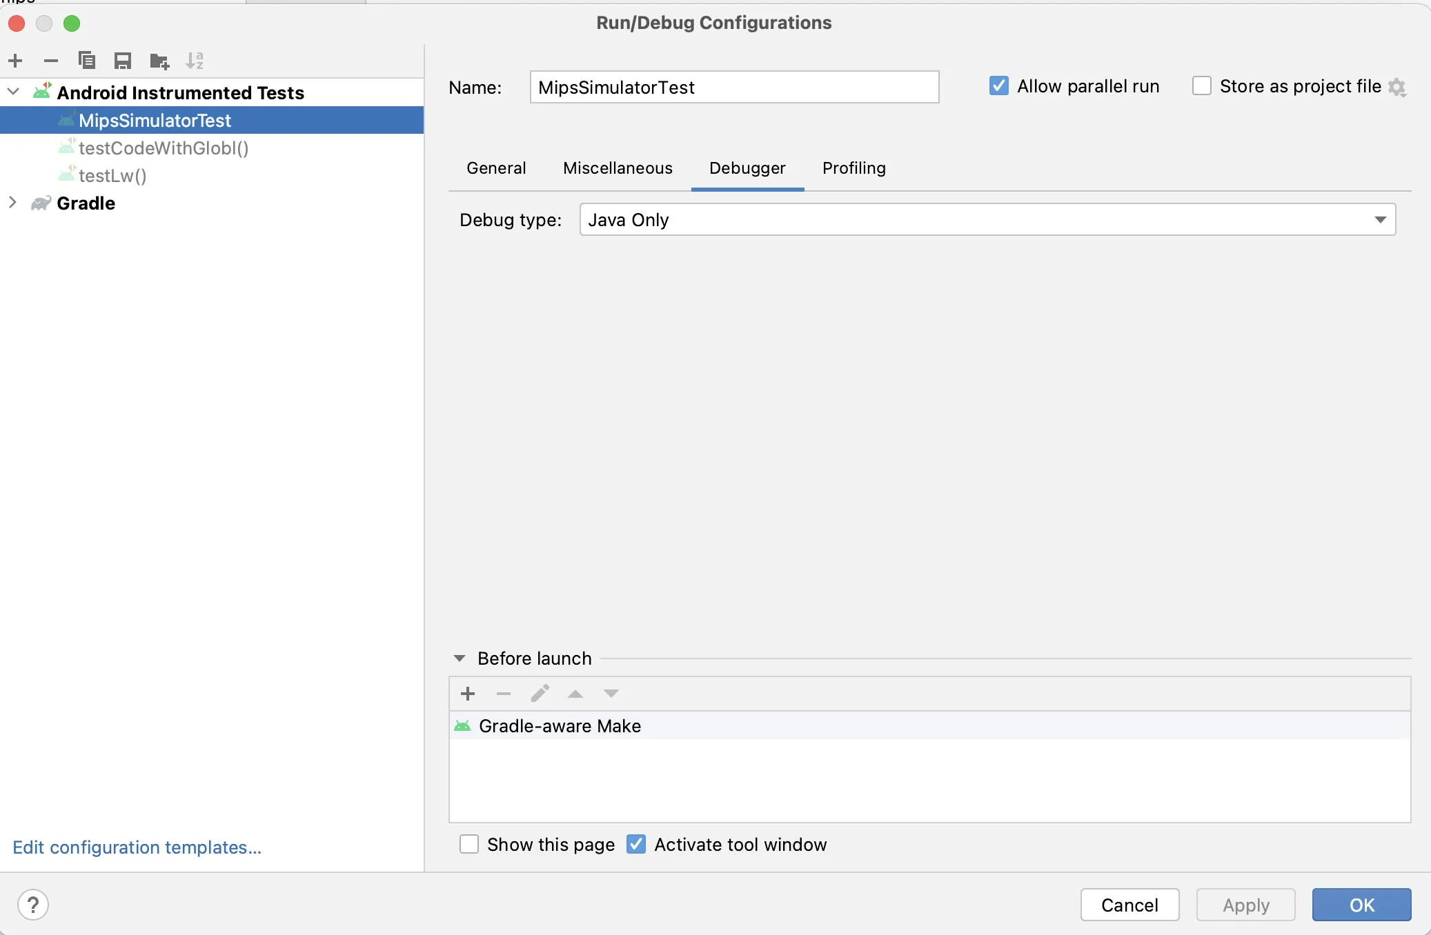
Task: Open the Debug type dropdown
Action: coord(987,219)
